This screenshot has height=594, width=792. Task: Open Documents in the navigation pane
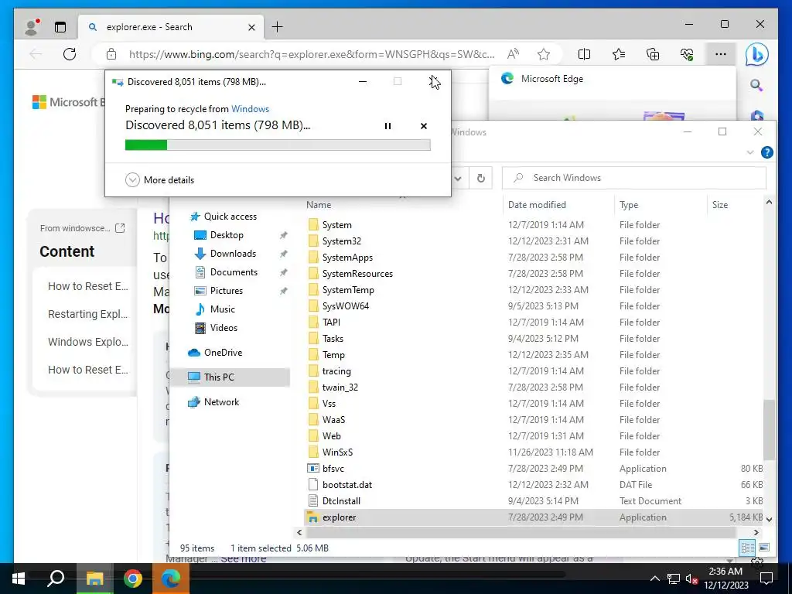tap(227, 272)
